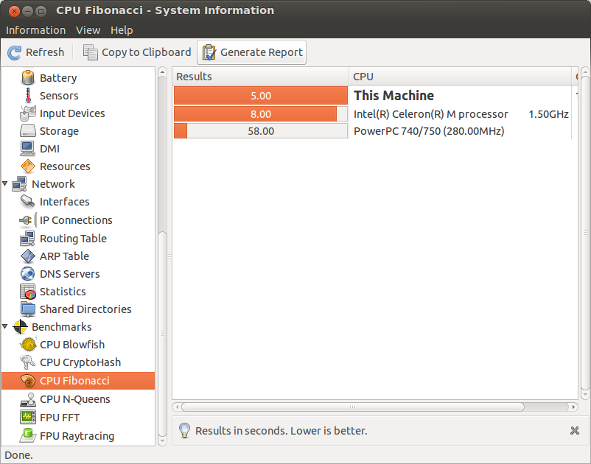Click the Network category icon

tap(20, 184)
